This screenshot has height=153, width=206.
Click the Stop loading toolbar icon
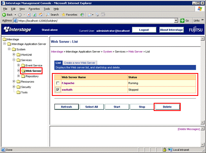pos(29,15)
